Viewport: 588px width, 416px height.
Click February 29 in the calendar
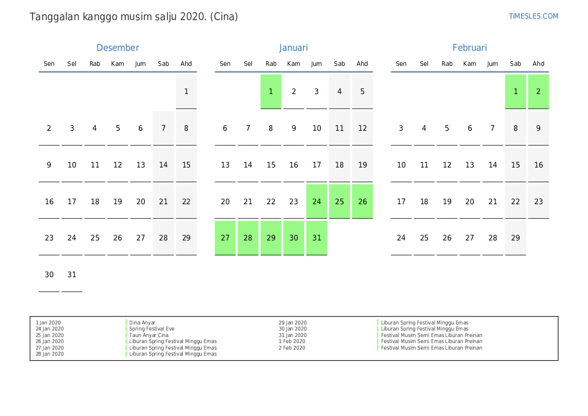point(516,238)
